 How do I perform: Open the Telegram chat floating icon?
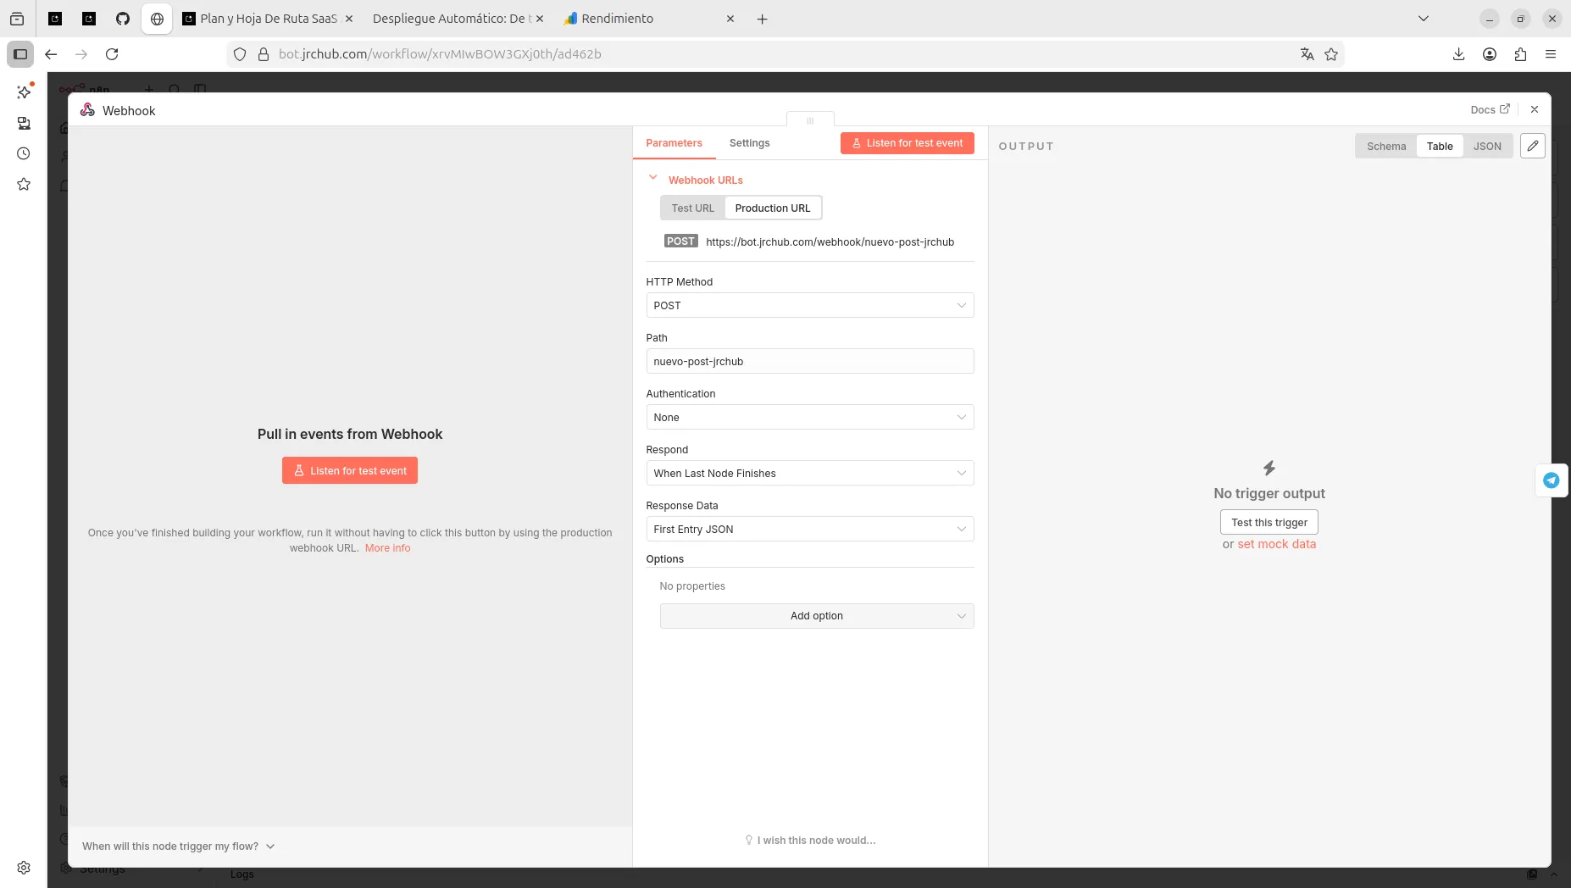[1551, 480]
